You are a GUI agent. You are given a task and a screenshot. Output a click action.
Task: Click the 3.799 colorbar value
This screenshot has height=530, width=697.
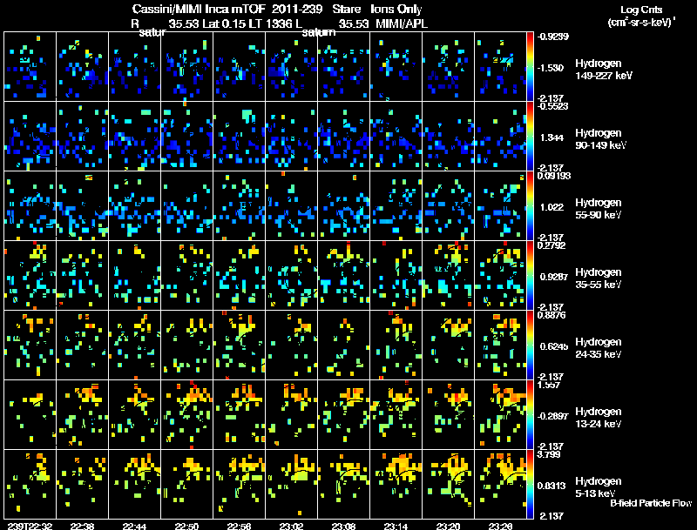tap(549, 454)
